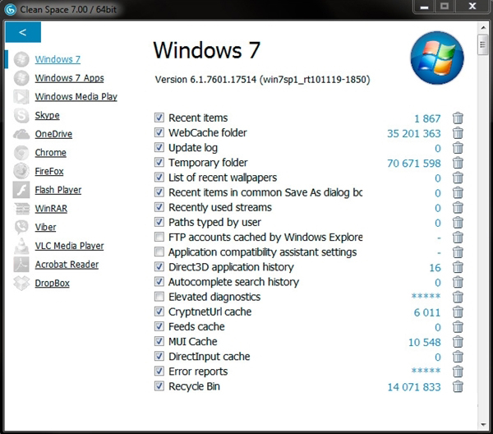Click trash icon for Recent items
Viewport: 493px width, 434px height.
(x=458, y=118)
